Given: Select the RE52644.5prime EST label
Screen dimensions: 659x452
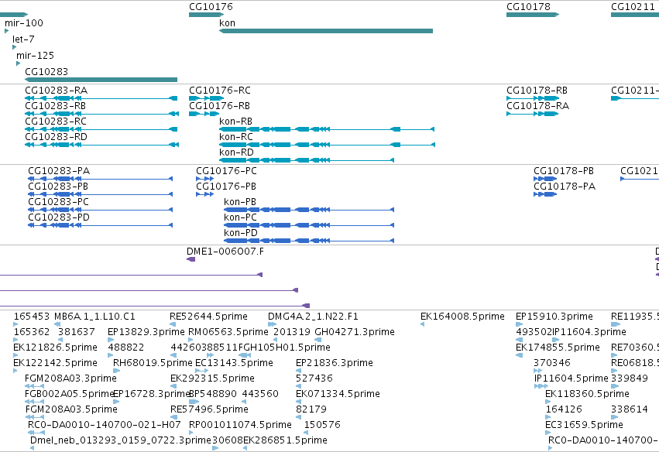Looking at the screenshot, I should pos(209,317).
